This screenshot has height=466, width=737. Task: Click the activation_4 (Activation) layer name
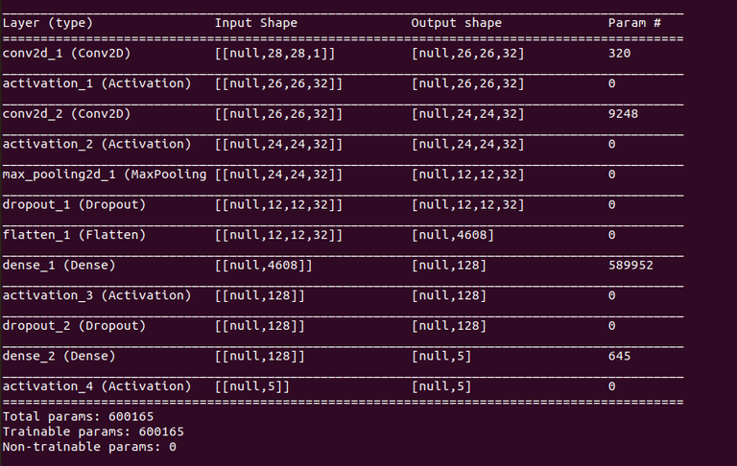pyautogui.click(x=97, y=385)
